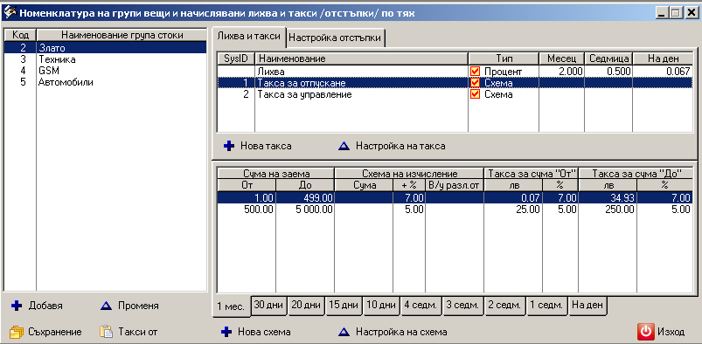This screenshot has height=344, width=702.
Task: Click the triangle icon beside Променя
Action: pyautogui.click(x=106, y=306)
